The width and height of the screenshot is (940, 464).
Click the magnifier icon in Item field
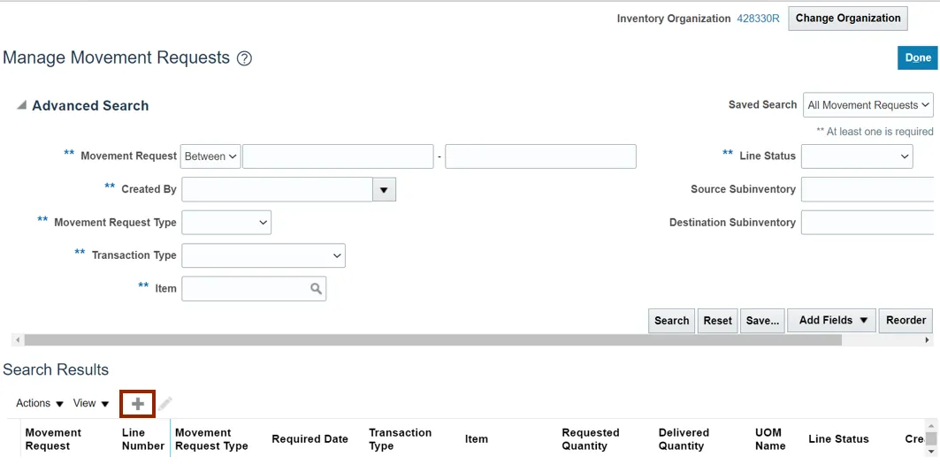tap(316, 289)
